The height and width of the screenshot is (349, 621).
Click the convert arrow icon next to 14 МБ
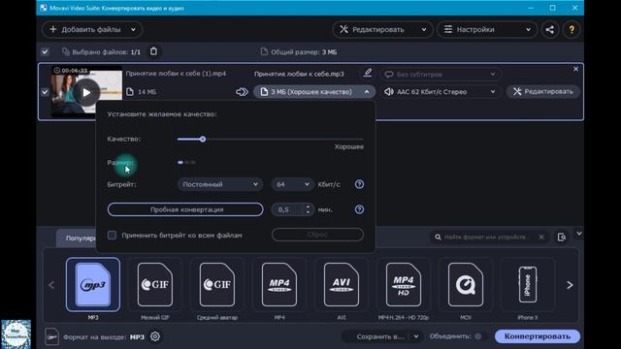point(242,92)
